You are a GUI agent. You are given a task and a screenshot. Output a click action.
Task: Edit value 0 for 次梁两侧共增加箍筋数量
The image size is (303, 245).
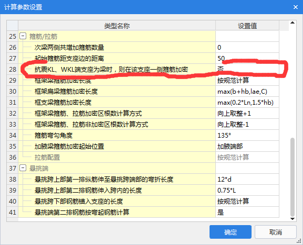click(x=247, y=48)
